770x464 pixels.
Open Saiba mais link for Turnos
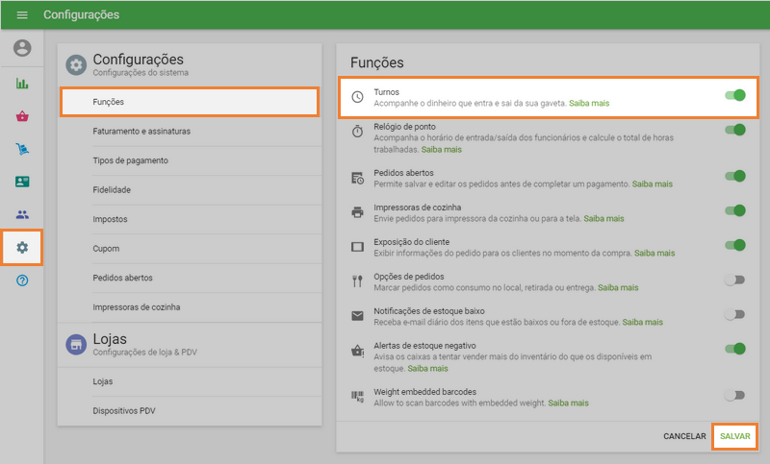tap(589, 103)
